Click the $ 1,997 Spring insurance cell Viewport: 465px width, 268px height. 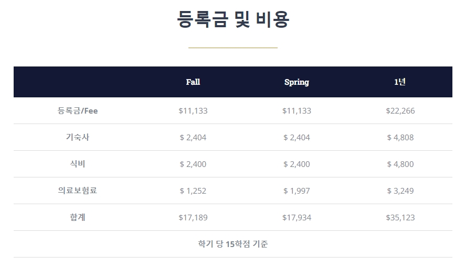(297, 191)
